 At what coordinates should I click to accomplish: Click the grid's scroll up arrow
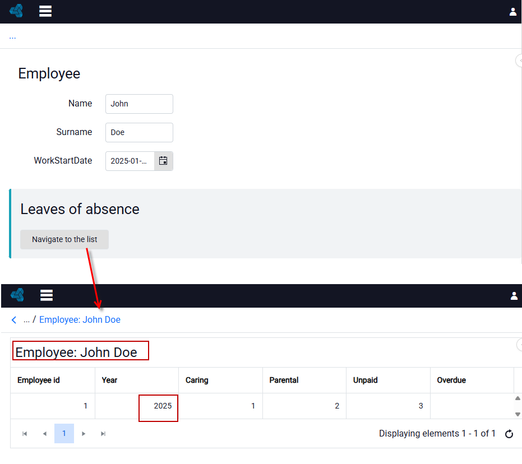tap(518, 398)
